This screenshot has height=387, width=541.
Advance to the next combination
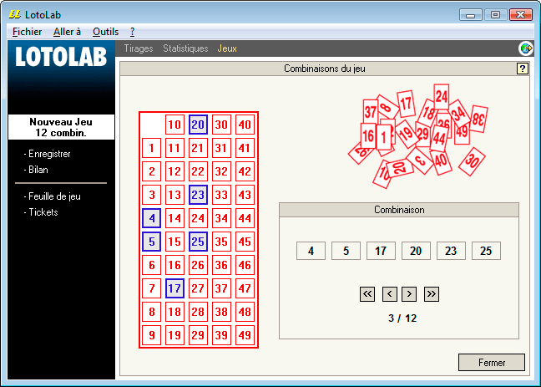click(x=409, y=293)
